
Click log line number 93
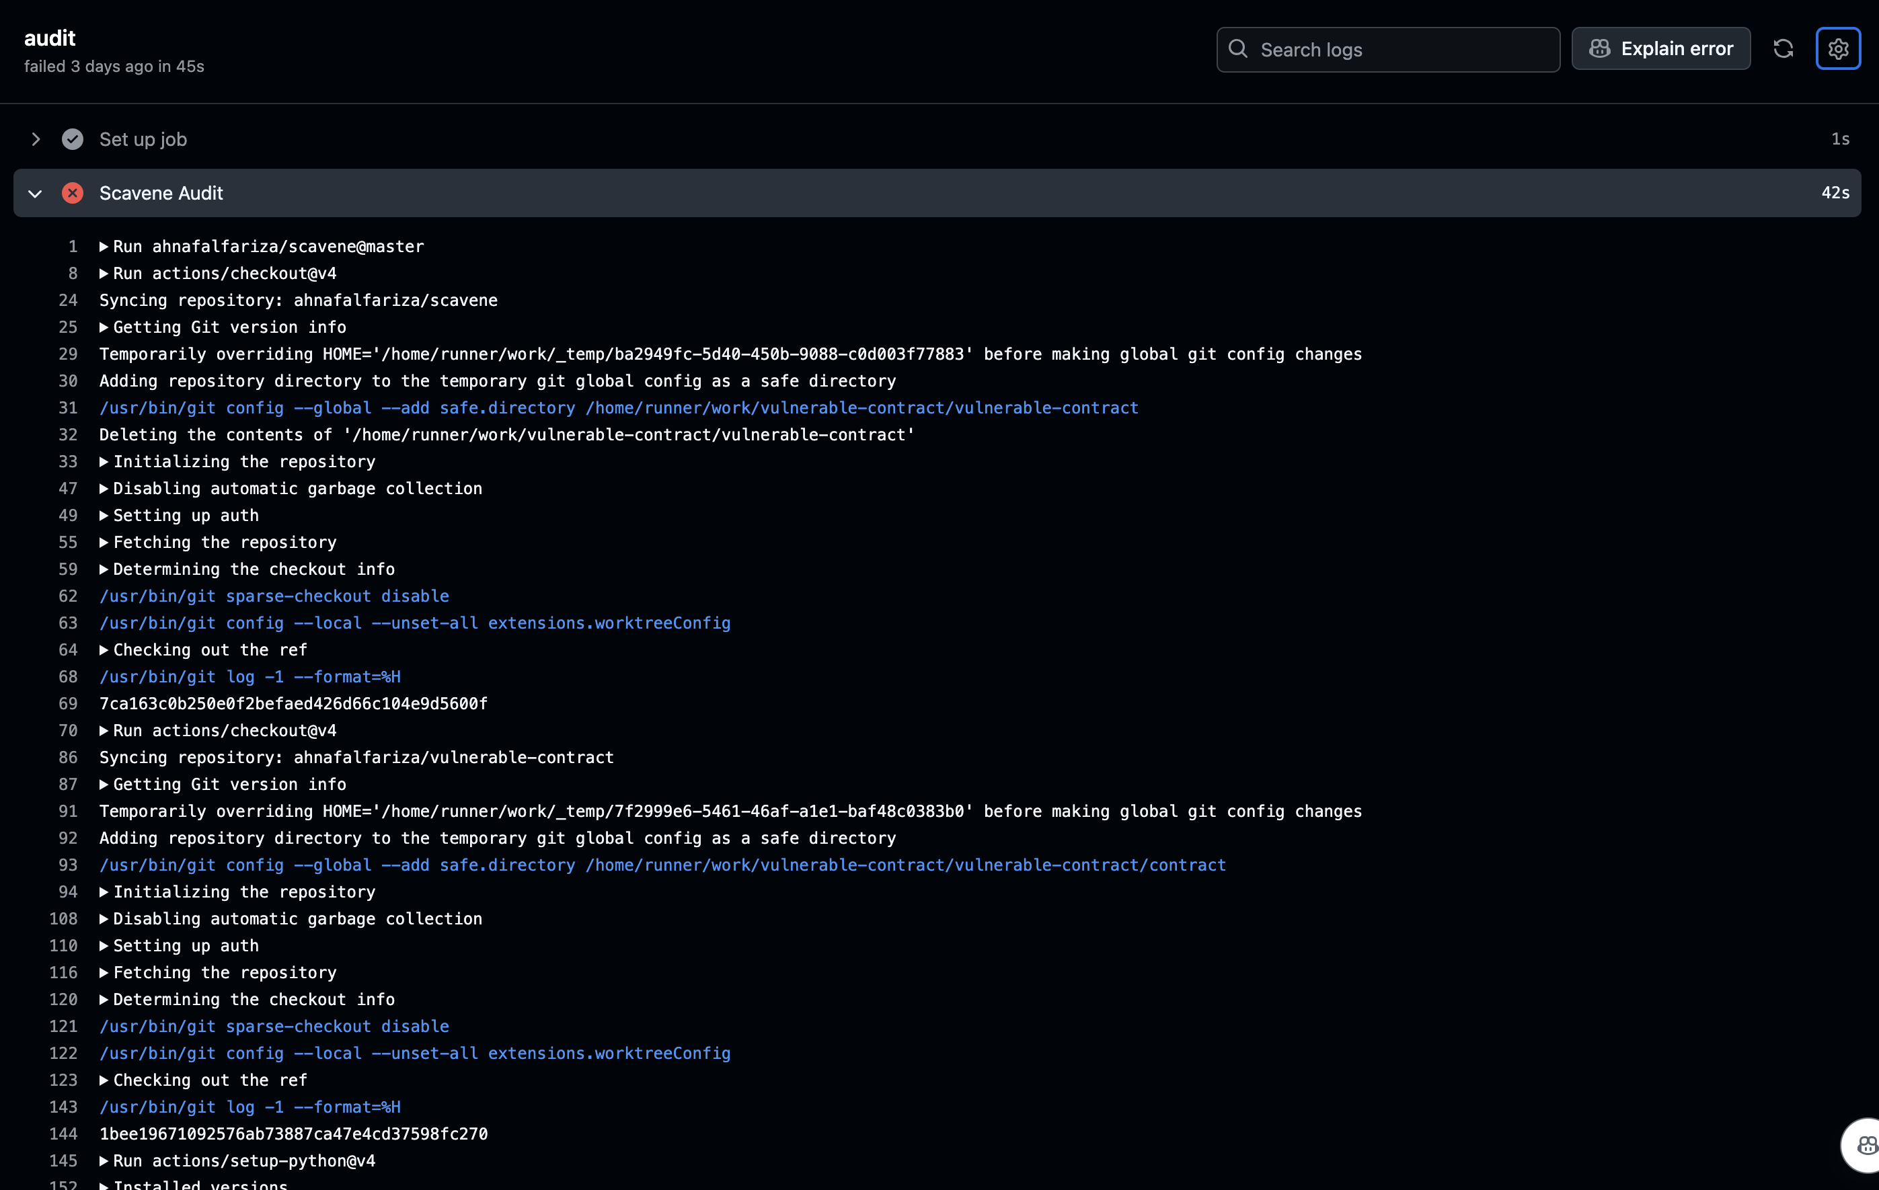[x=68, y=865]
